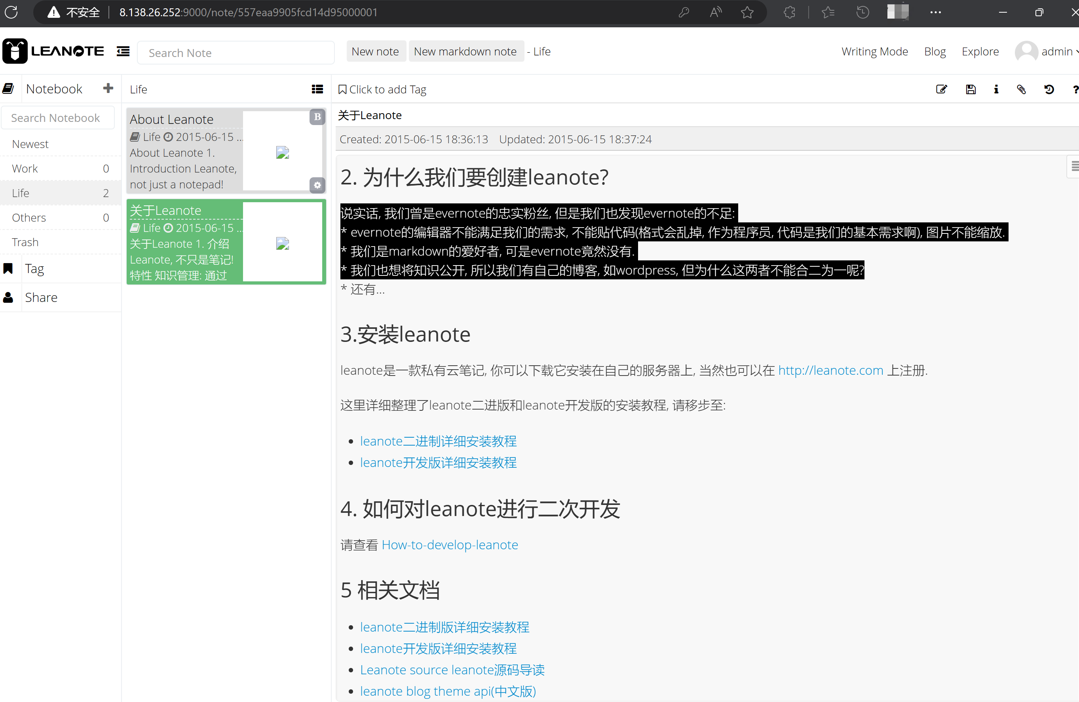1079x702 pixels.
Task: Add a new notebook with the plus icon
Action: click(x=108, y=88)
